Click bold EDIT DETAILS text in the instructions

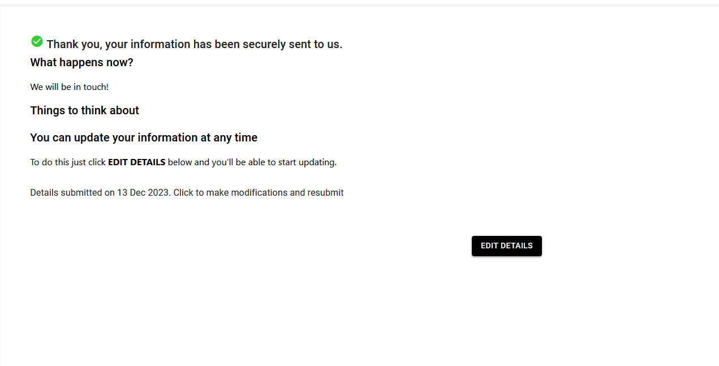tap(136, 162)
